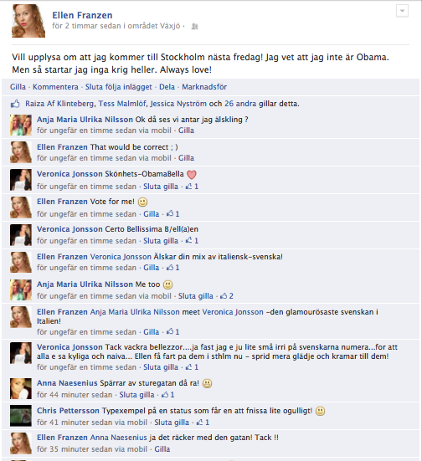The width and height of the screenshot is (422, 461).
Task: Open Tess Malmlöf's profile link
Action: [123, 104]
